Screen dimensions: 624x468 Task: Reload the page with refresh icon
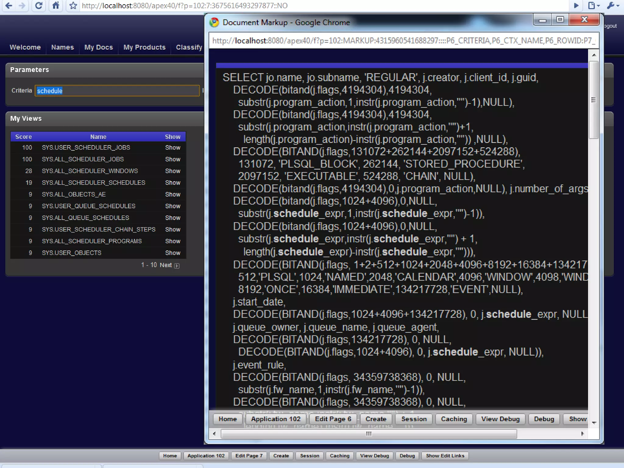39,6
